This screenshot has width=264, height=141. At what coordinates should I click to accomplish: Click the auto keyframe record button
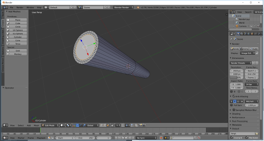[x=161, y=138]
